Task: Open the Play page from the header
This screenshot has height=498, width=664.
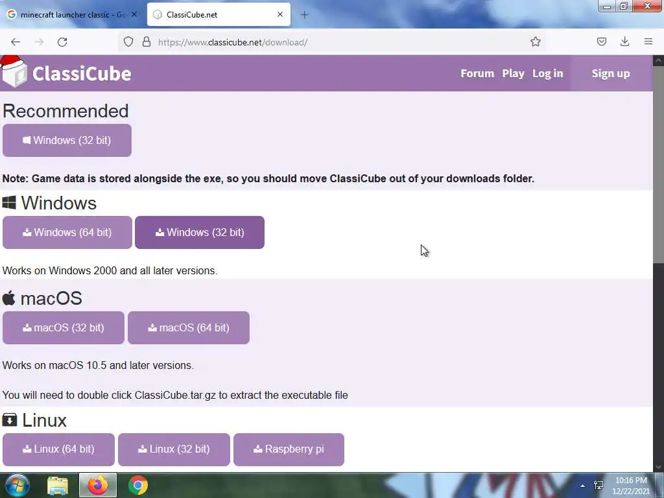Action: (x=514, y=74)
